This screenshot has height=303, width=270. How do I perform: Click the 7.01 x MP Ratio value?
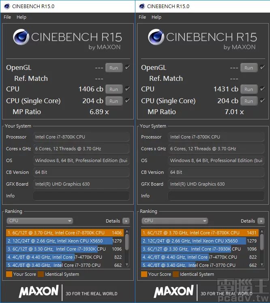pyautogui.click(x=234, y=112)
